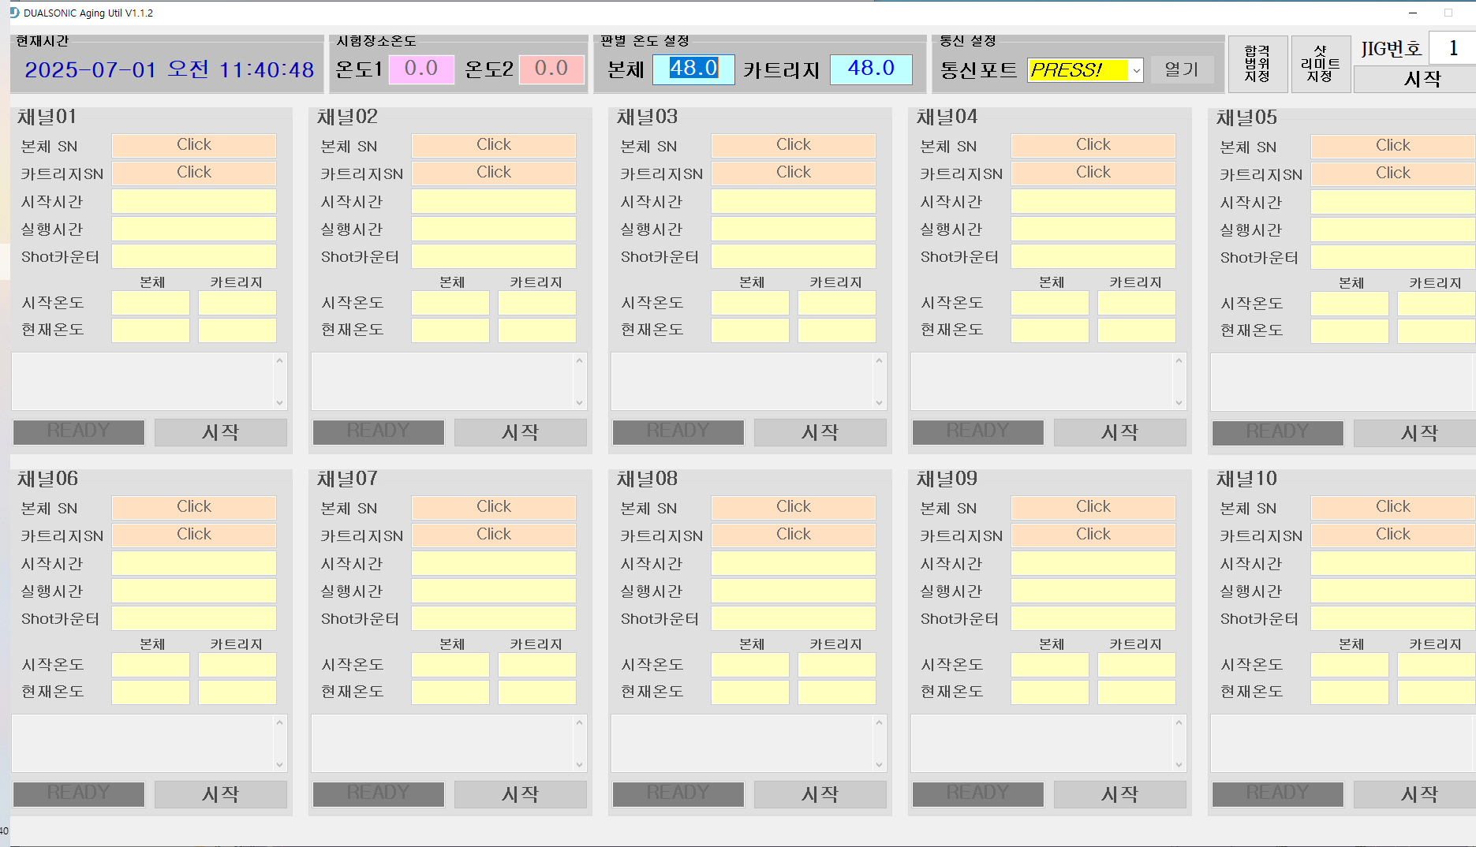The height and width of the screenshot is (847, 1476).
Task: Click 채널02 카트리지SN Click field
Action: point(493,173)
